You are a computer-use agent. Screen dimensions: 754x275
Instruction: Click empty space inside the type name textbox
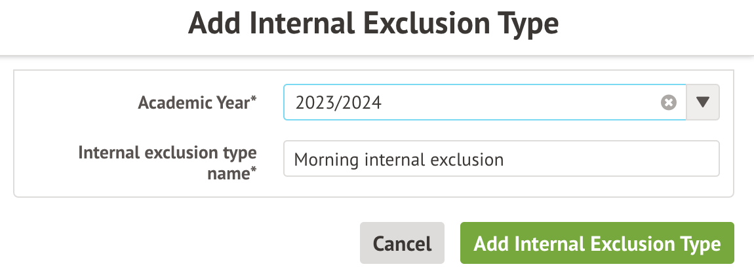(610, 159)
